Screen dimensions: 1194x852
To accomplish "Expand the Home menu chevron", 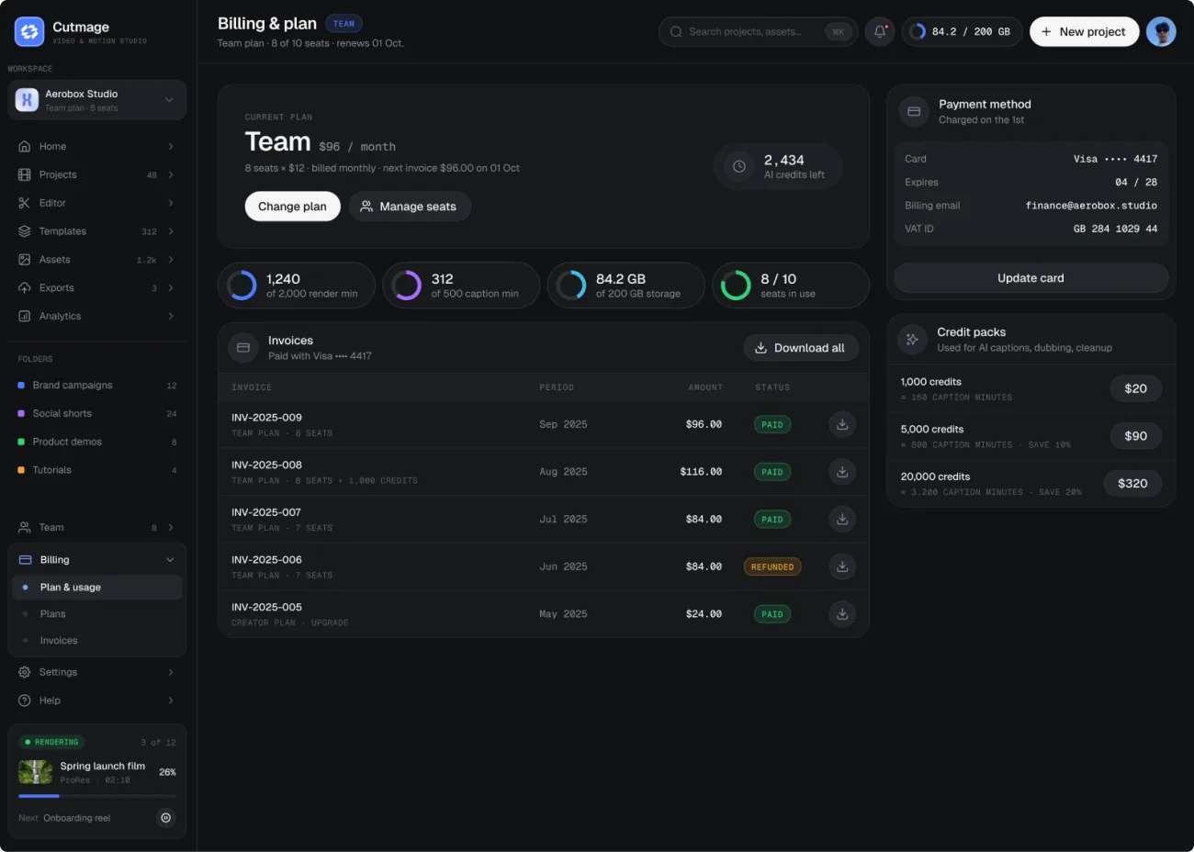I will 171,146.
